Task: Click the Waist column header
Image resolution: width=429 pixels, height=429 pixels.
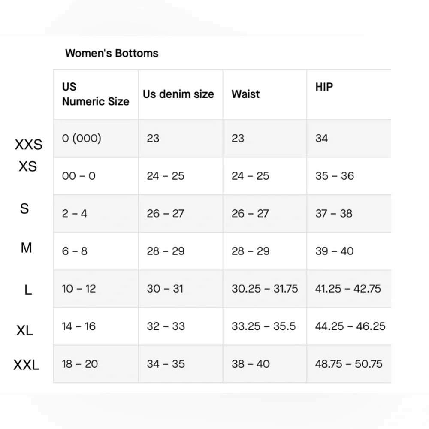Action: 245,94
